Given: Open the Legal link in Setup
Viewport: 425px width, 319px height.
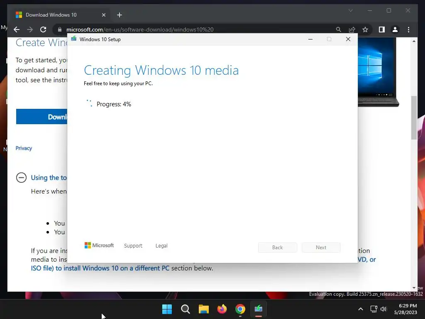Looking at the screenshot, I should (x=161, y=246).
